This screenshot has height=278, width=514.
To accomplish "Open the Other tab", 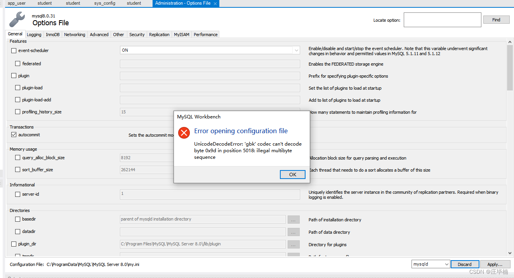I will coord(119,35).
